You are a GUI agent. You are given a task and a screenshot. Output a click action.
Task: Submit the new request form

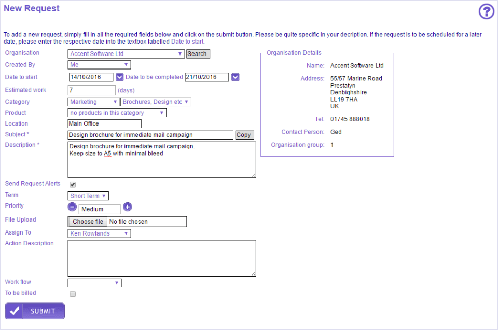coord(35,311)
